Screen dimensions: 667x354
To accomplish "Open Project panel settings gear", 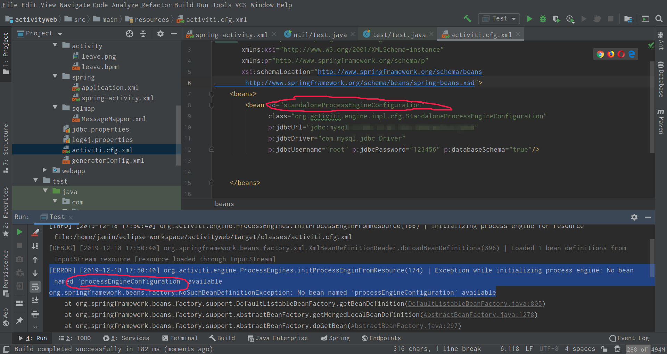I will (160, 34).
